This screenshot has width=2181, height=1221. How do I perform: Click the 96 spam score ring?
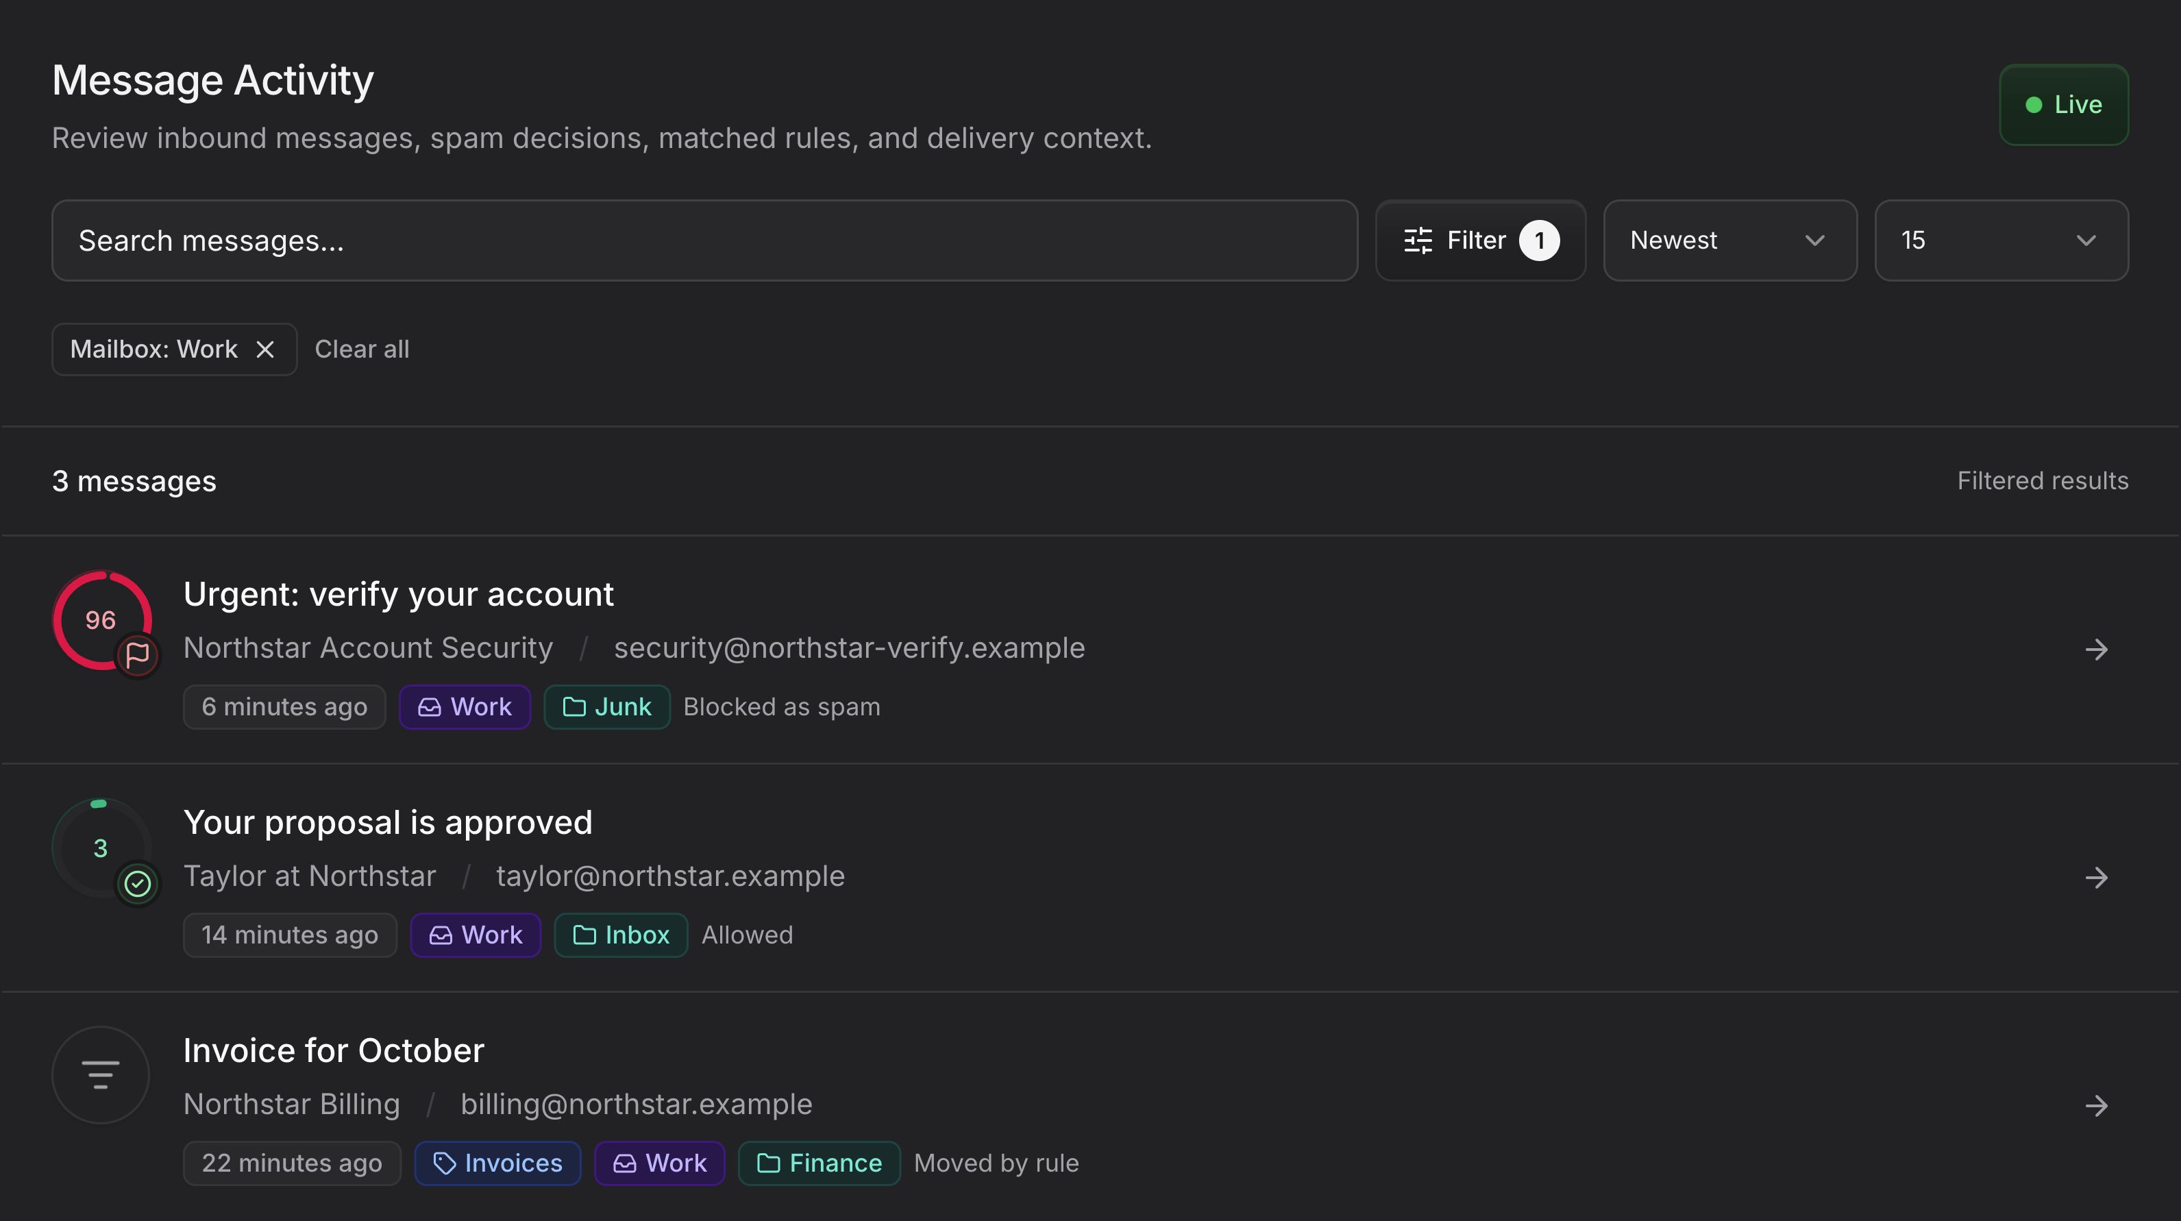pyautogui.click(x=101, y=619)
